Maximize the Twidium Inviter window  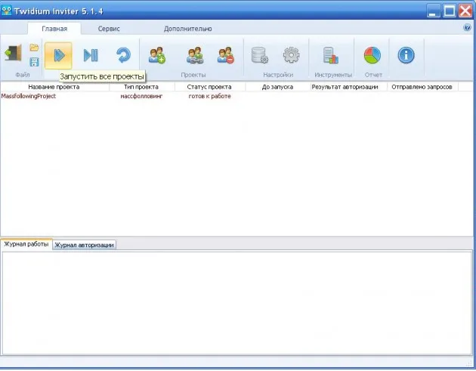tap(450, 11)
